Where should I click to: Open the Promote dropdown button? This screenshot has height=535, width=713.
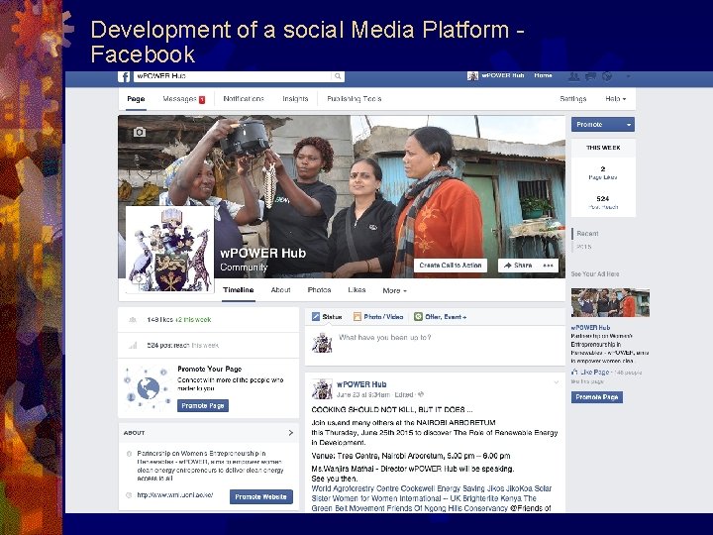(x=602, y=124)
